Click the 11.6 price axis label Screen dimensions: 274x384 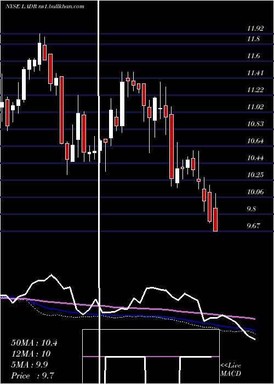tap(253, 56)
